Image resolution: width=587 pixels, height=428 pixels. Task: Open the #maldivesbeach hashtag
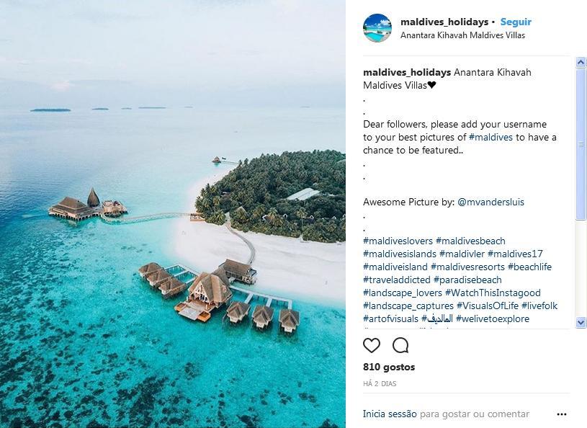(470, 241)
